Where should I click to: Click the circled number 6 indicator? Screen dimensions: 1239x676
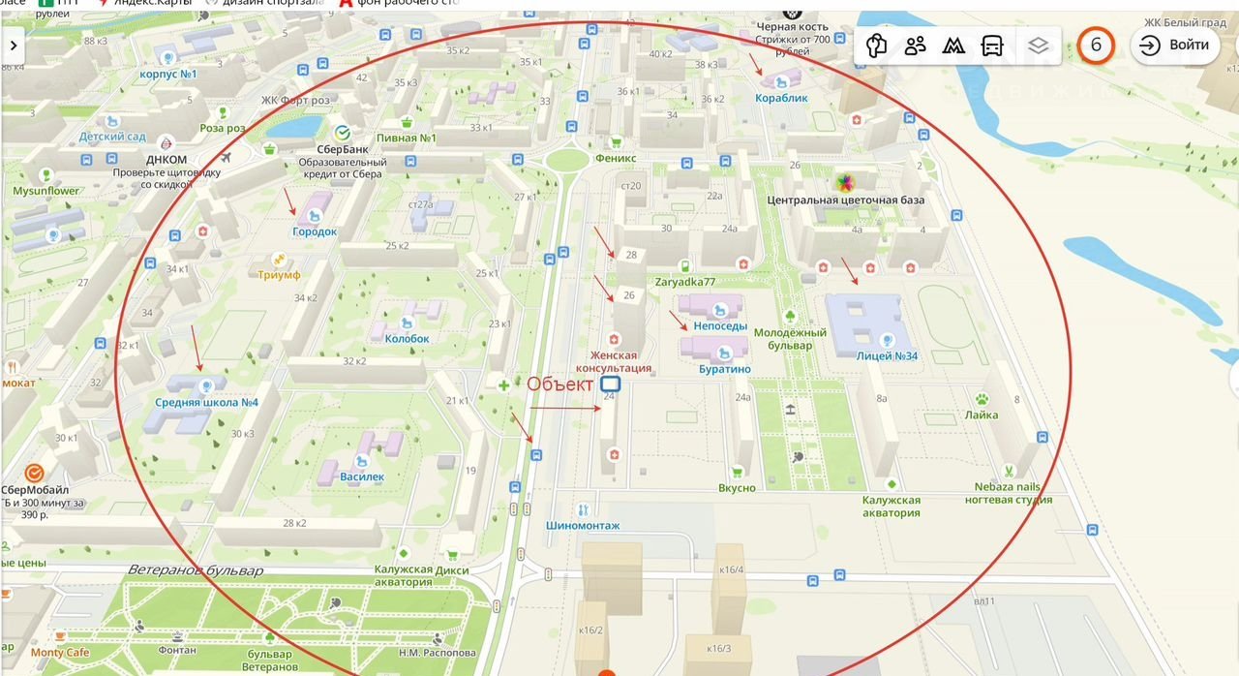(x=1096, y=46)
